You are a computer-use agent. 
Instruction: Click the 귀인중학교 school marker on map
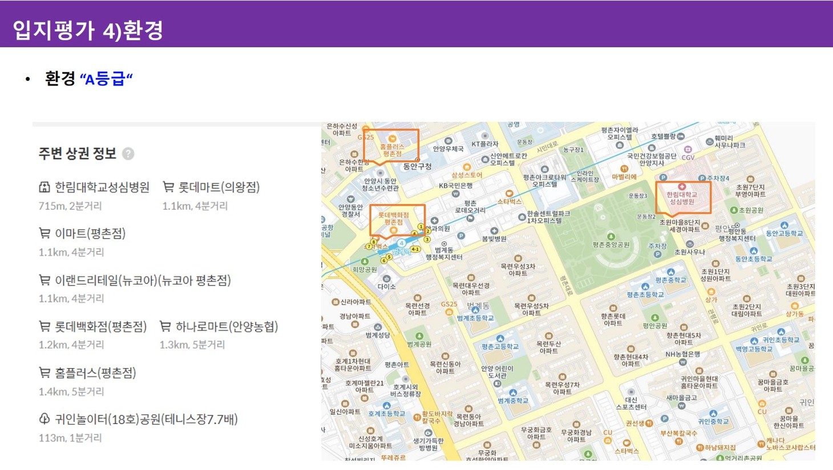[x=713, y=414]
